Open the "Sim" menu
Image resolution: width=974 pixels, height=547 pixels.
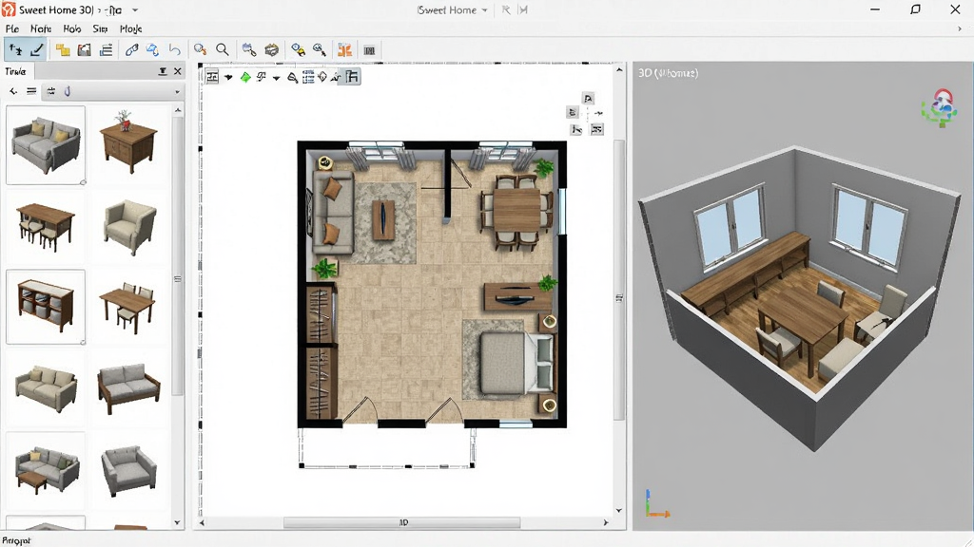pos(100,28)
